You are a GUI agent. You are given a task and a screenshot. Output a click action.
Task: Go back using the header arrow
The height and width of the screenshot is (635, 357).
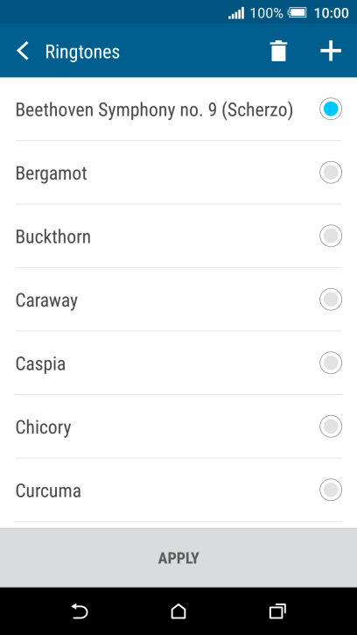23,52
